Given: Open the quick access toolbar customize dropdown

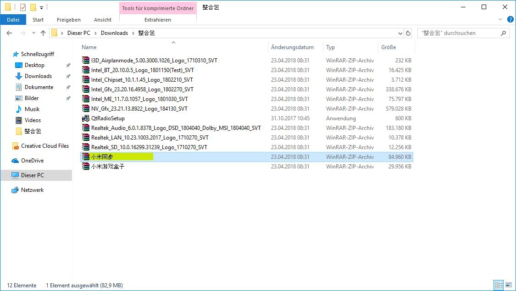Looking at the screenshot, I should click(41, 7).
